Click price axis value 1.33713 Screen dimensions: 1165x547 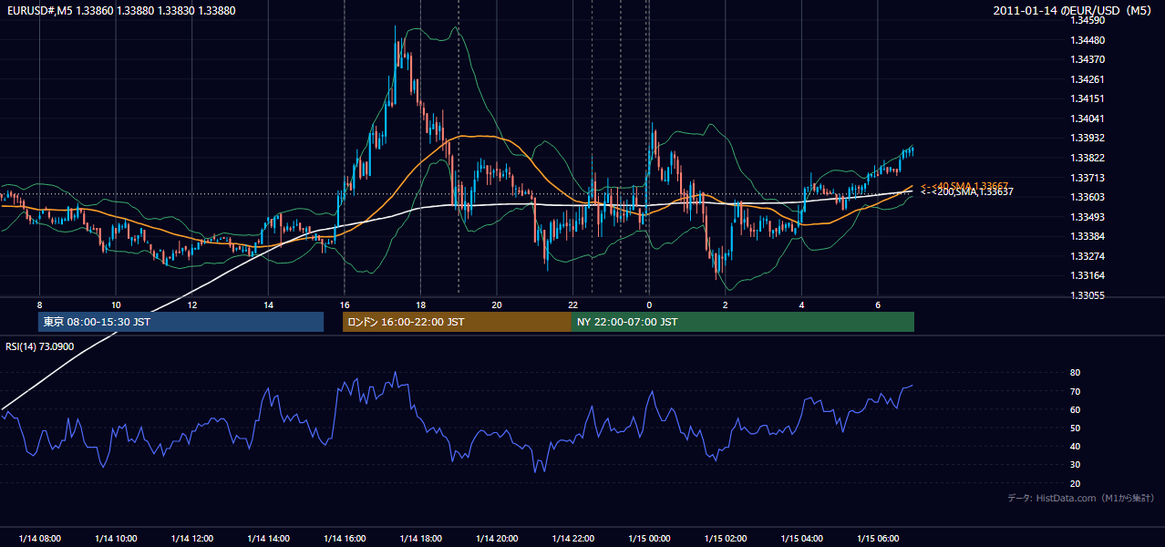tap(1088, 178)
